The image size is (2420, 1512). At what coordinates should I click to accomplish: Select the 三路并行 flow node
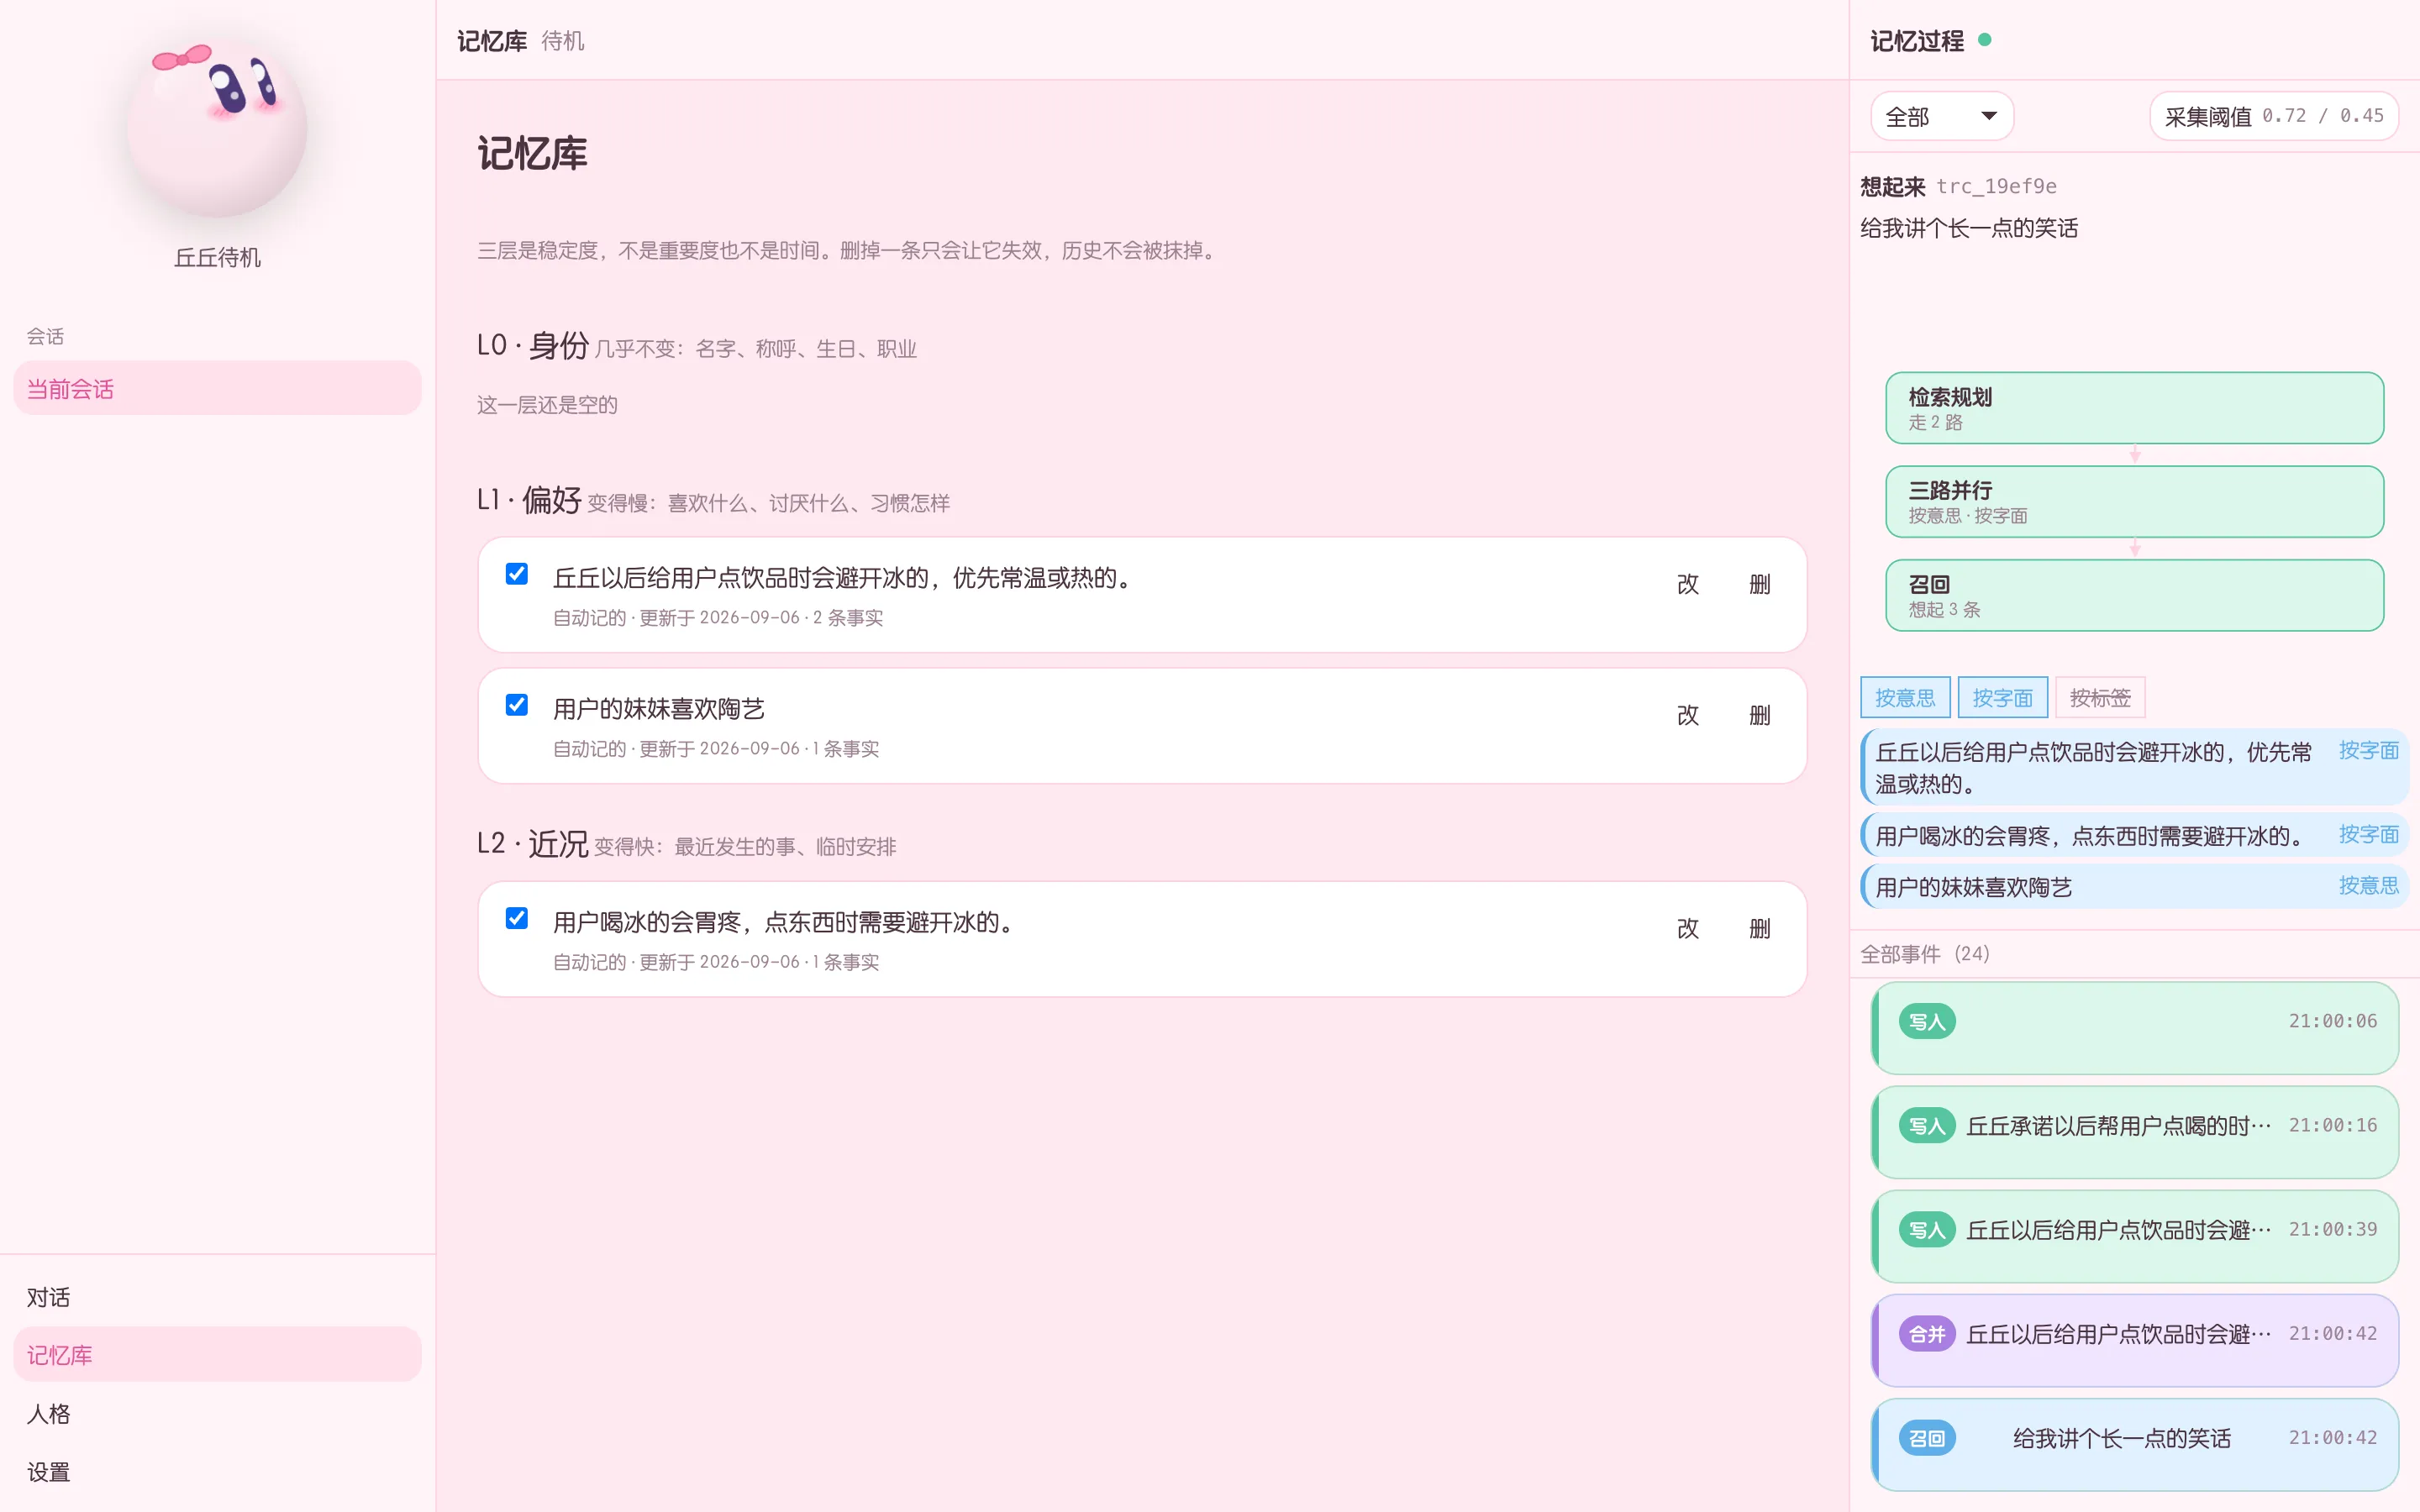coord(2134,501)
